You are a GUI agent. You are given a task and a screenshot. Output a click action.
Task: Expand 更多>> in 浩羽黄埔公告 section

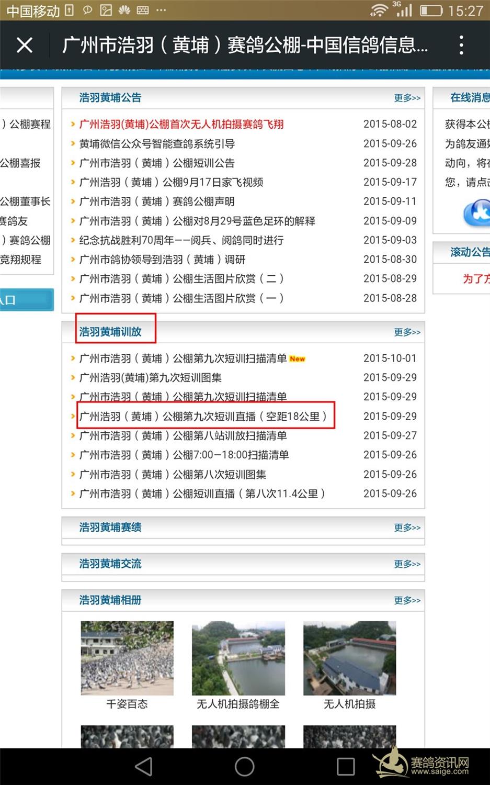pyautogui.click(x=407, y=98)
